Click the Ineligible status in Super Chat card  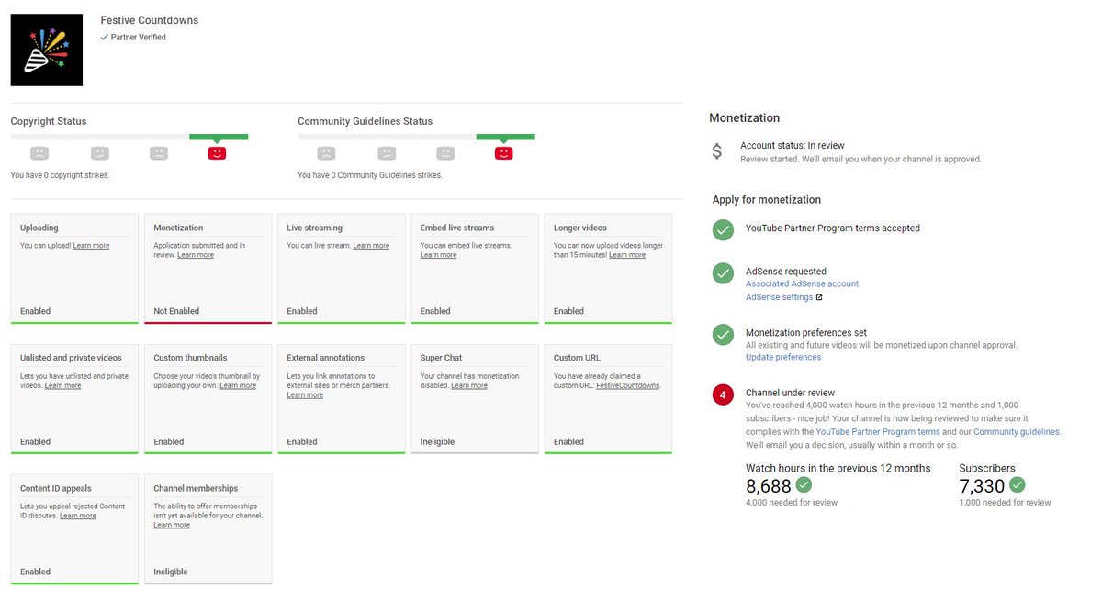point(437,441)
